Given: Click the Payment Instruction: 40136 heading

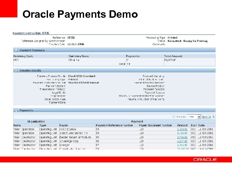Looking at the screenshot, I should [x=31, y=33].
